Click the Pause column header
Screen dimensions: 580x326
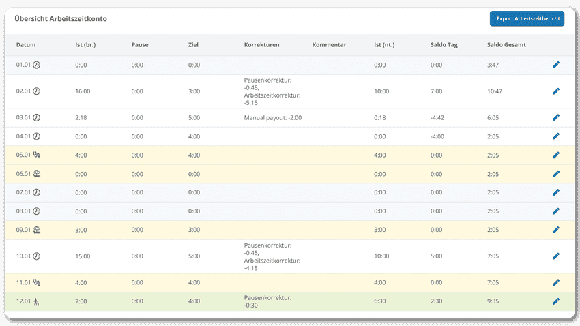pos(140,45)
